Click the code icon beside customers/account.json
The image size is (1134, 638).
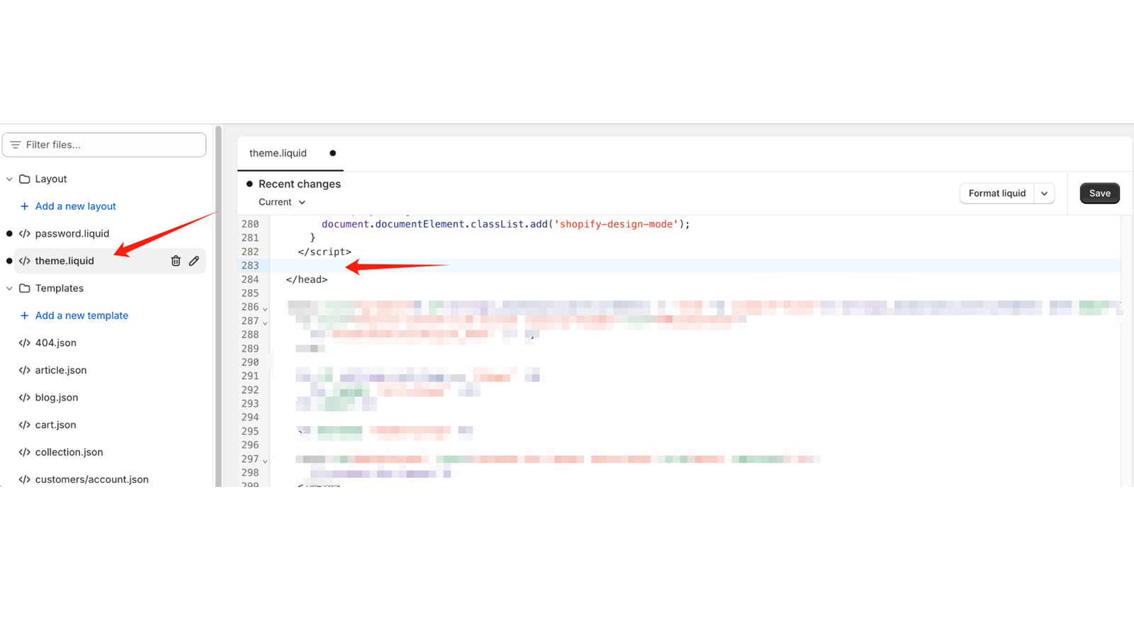coord(25,479)
